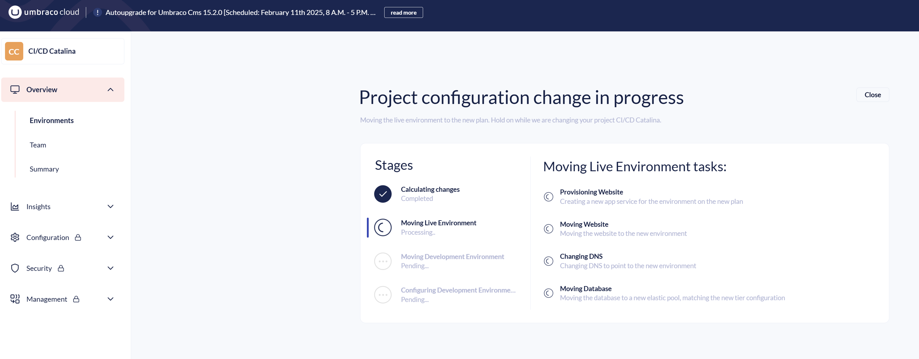Select the Moving Live Environment stage

(x=438, y=227)
